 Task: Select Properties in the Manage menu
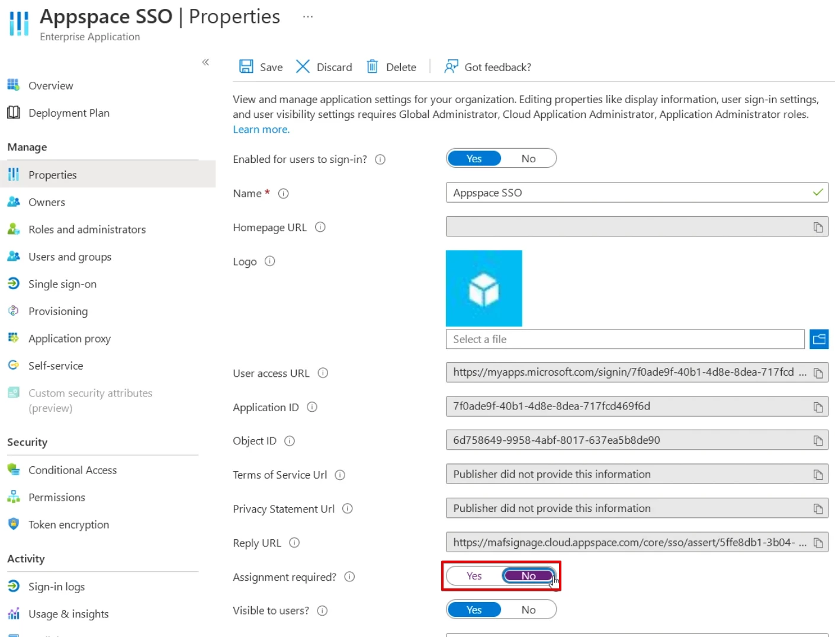pos(108,175)
